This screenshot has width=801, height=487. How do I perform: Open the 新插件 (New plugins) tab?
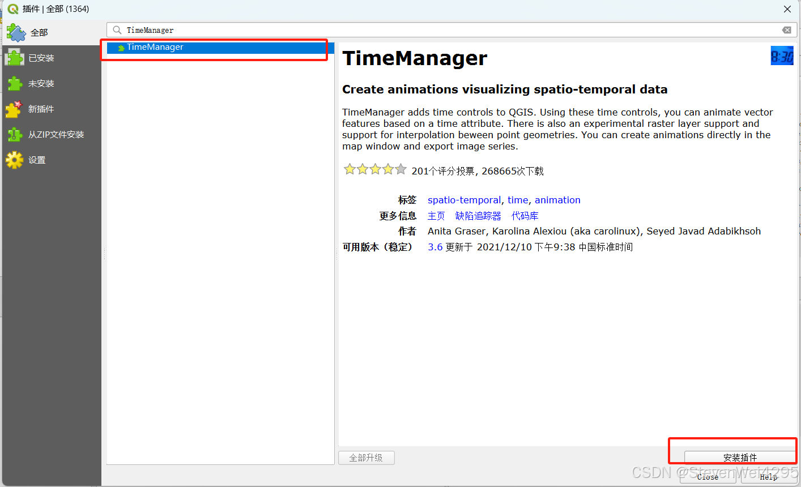(51, 109)
